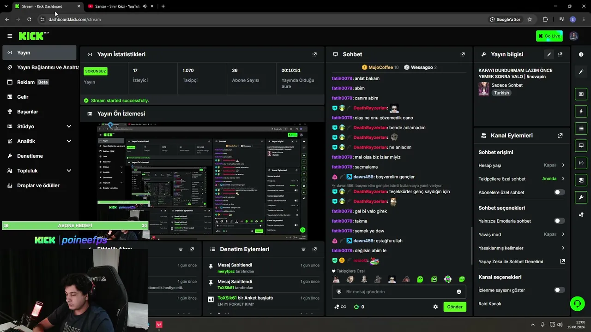
Task: Click the wrench icon in the right rail
Action: click(581, 197)
